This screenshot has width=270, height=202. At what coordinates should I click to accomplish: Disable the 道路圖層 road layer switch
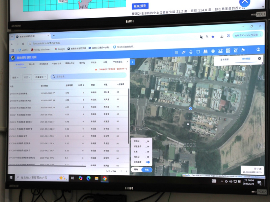(x=147, y=162)
